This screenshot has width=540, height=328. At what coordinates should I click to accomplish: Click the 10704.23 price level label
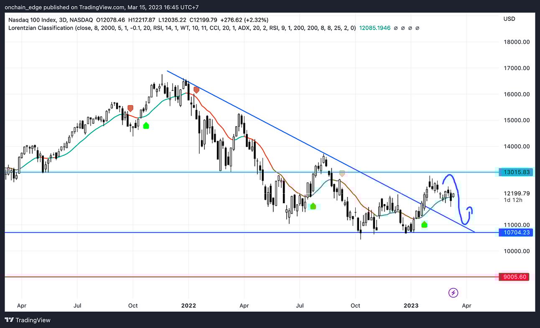tap(516, 232)
